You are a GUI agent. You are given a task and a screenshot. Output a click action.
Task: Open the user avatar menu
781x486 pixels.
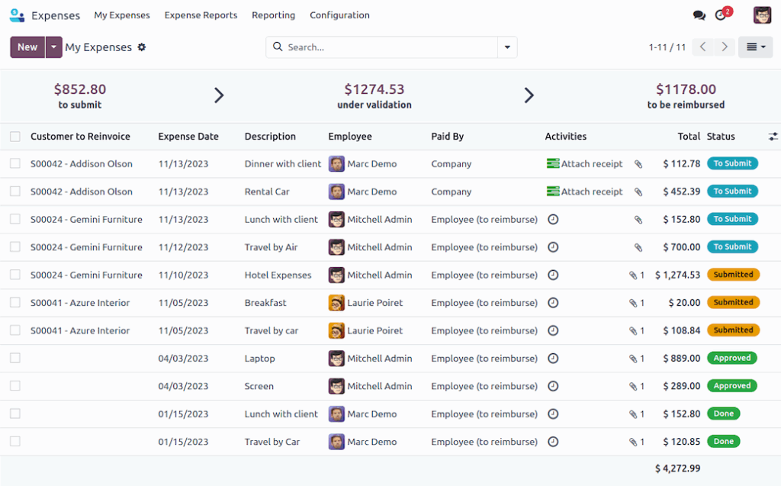tap(762, 15)
